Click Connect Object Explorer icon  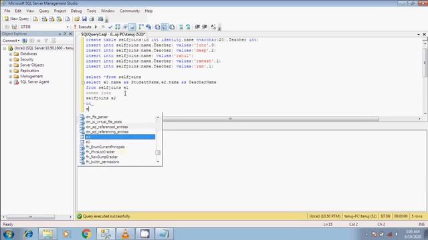pyautogui.click(x=25, y=41)
